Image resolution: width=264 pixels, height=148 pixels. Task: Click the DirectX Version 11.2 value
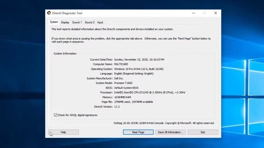tap(117, 106)
